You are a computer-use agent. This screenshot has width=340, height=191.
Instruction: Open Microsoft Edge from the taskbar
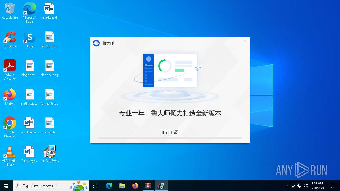coord(109,186)
